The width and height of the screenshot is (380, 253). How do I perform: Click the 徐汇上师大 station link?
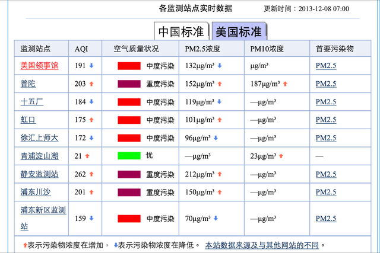tap(40, 138)
